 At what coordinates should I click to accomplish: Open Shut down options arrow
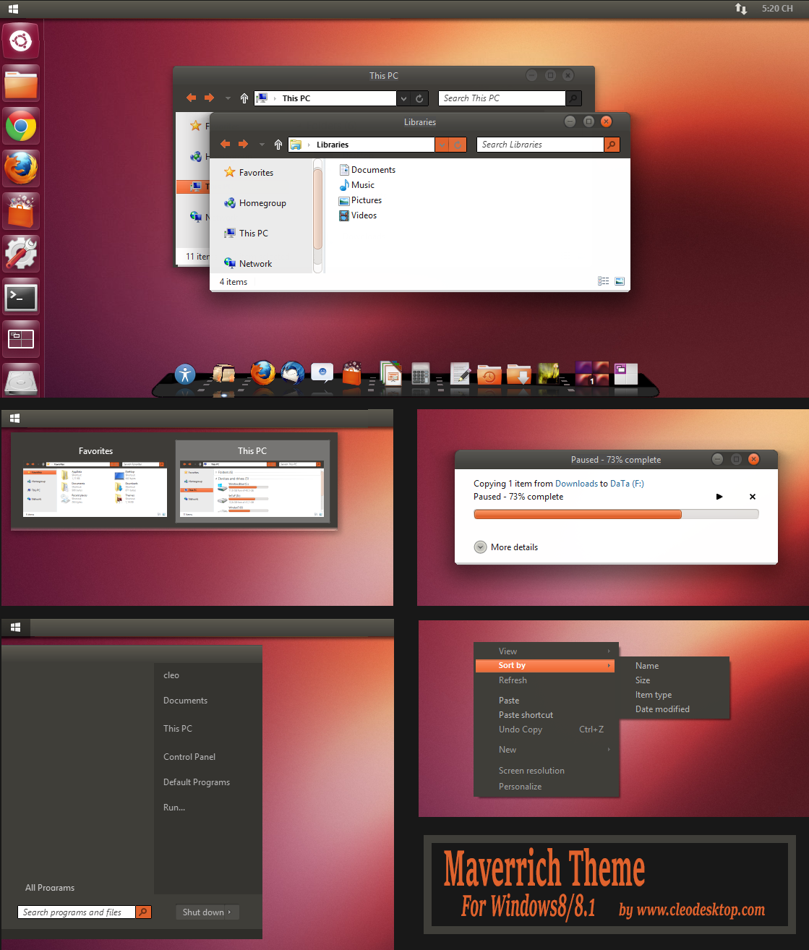[x=229, y=912]
